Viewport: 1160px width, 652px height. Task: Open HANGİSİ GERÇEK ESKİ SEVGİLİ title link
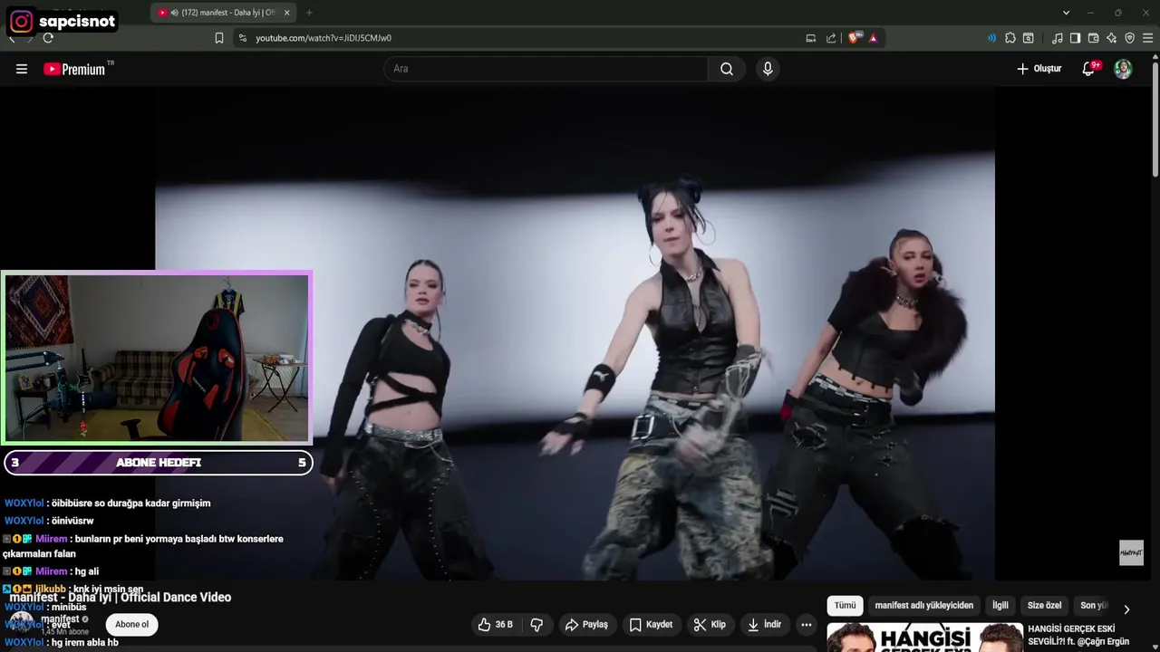pos(1078,635)
